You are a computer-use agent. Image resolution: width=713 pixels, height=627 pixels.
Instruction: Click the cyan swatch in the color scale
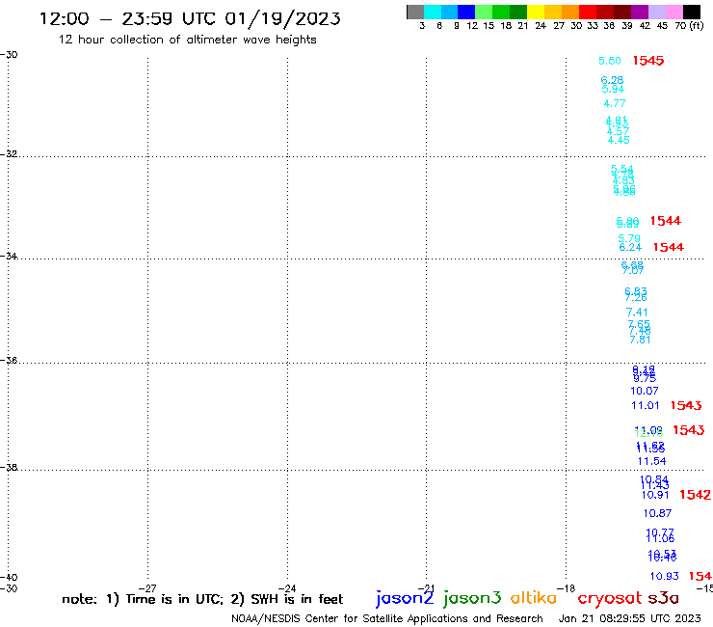click(433, 12)
